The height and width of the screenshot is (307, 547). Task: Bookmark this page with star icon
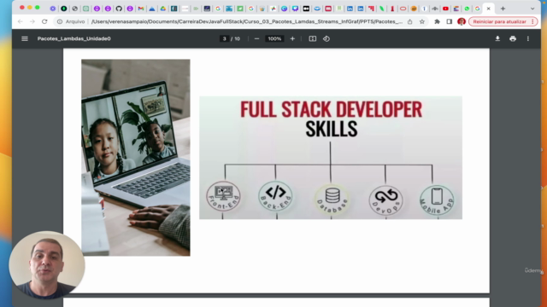(x=421, y=21)
